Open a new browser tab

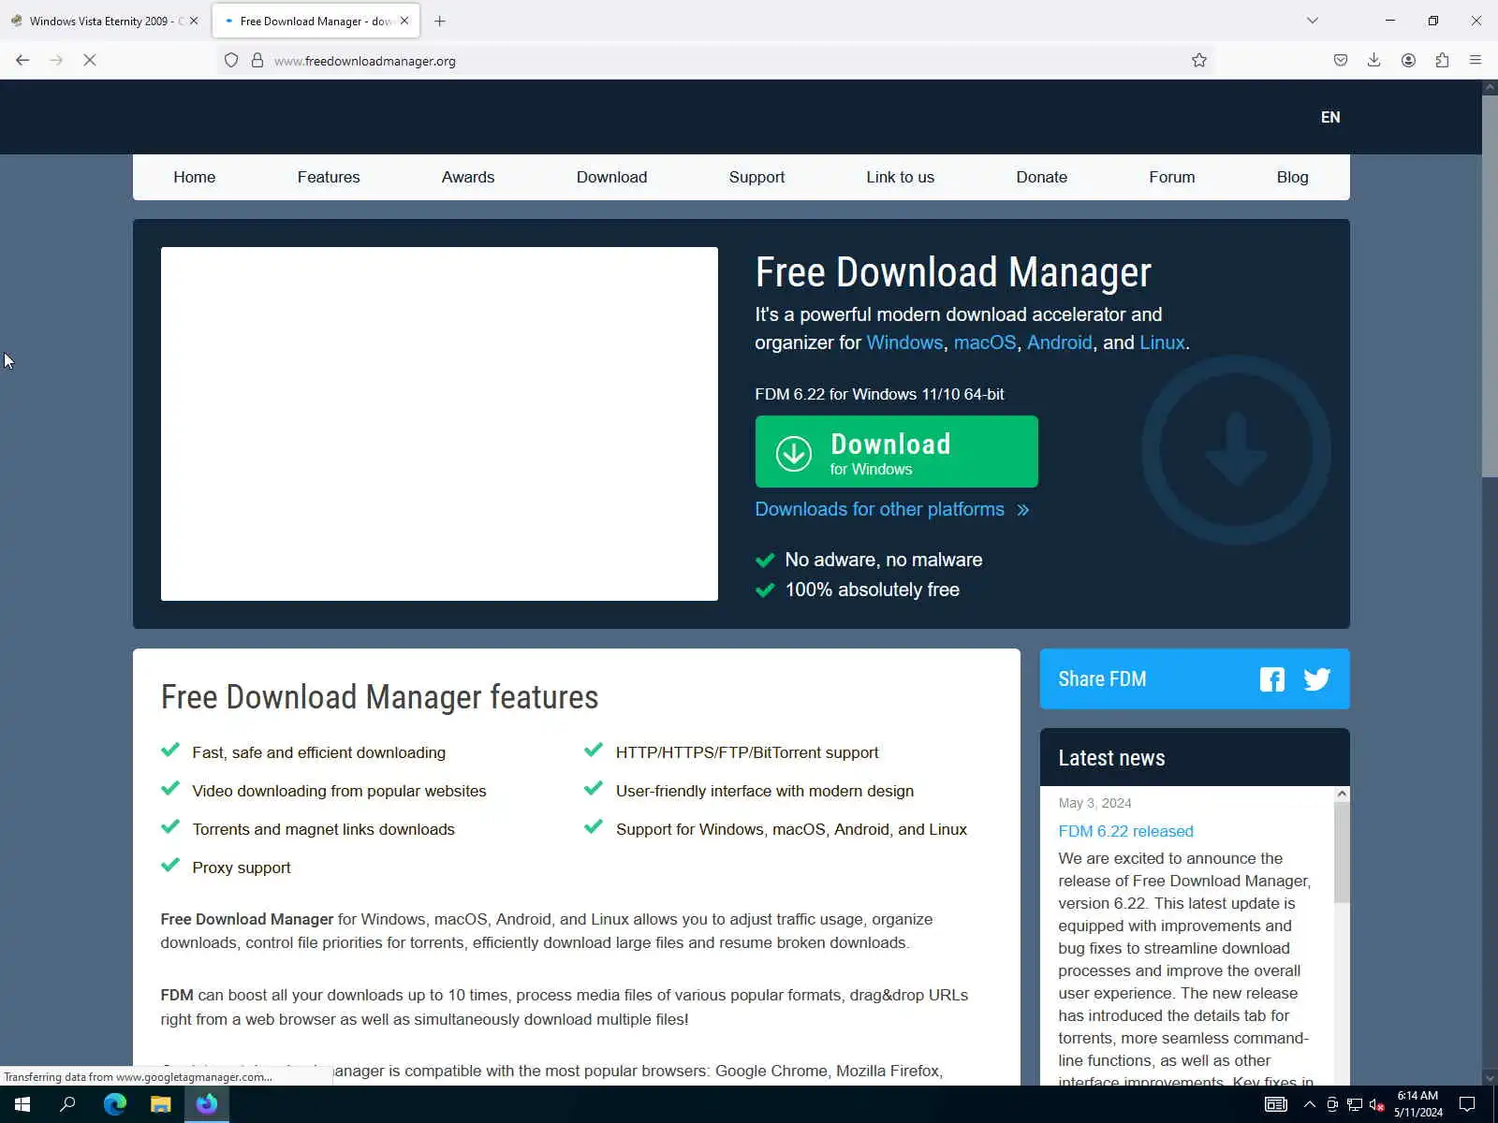click(x=440, y=21)
